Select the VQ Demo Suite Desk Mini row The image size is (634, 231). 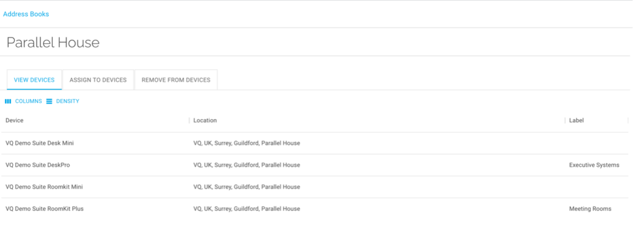(x=315, y=143)
